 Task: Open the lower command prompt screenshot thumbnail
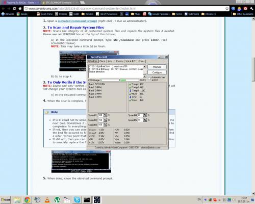81,162
